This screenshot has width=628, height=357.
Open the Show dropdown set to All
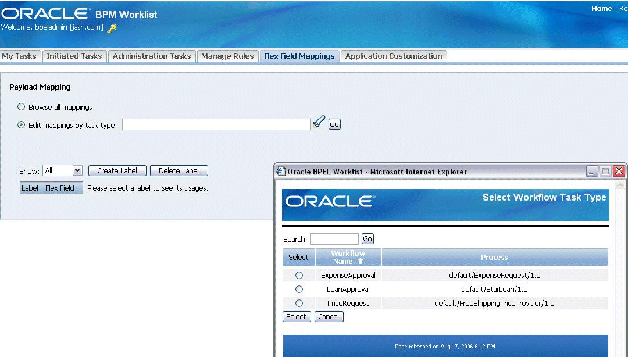[62, 171]
